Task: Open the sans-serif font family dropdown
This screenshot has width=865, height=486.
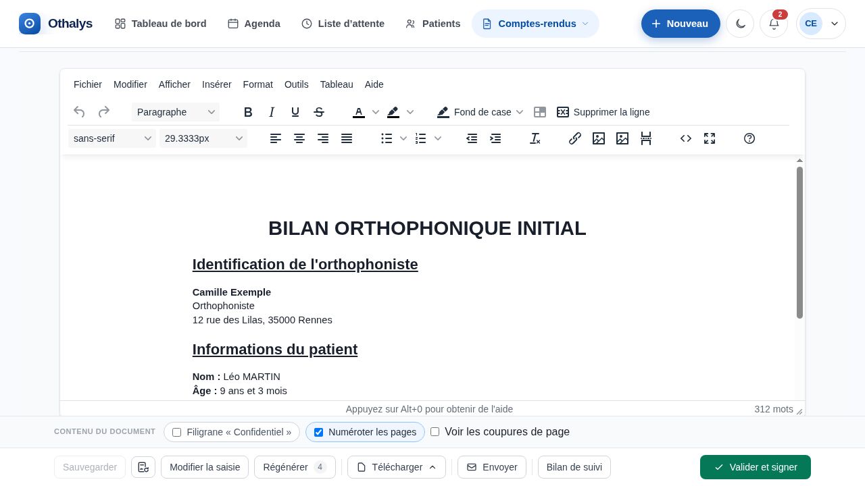Action: point(112,138)
